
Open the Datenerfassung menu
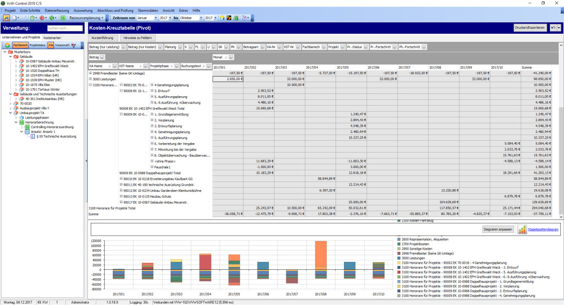57,10
